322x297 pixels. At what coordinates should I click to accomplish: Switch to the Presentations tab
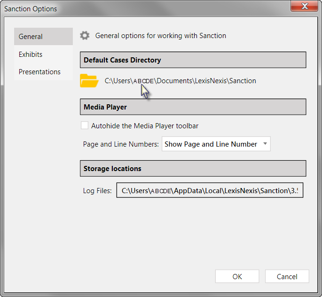43,71
